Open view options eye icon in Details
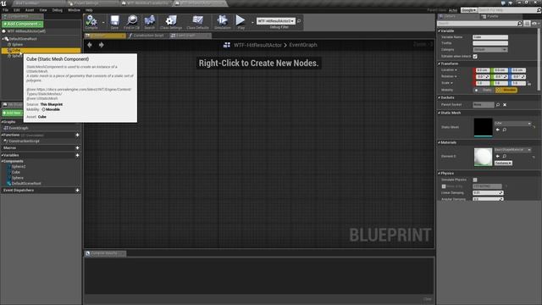542x305 pixels. click(x=535, y=24)
